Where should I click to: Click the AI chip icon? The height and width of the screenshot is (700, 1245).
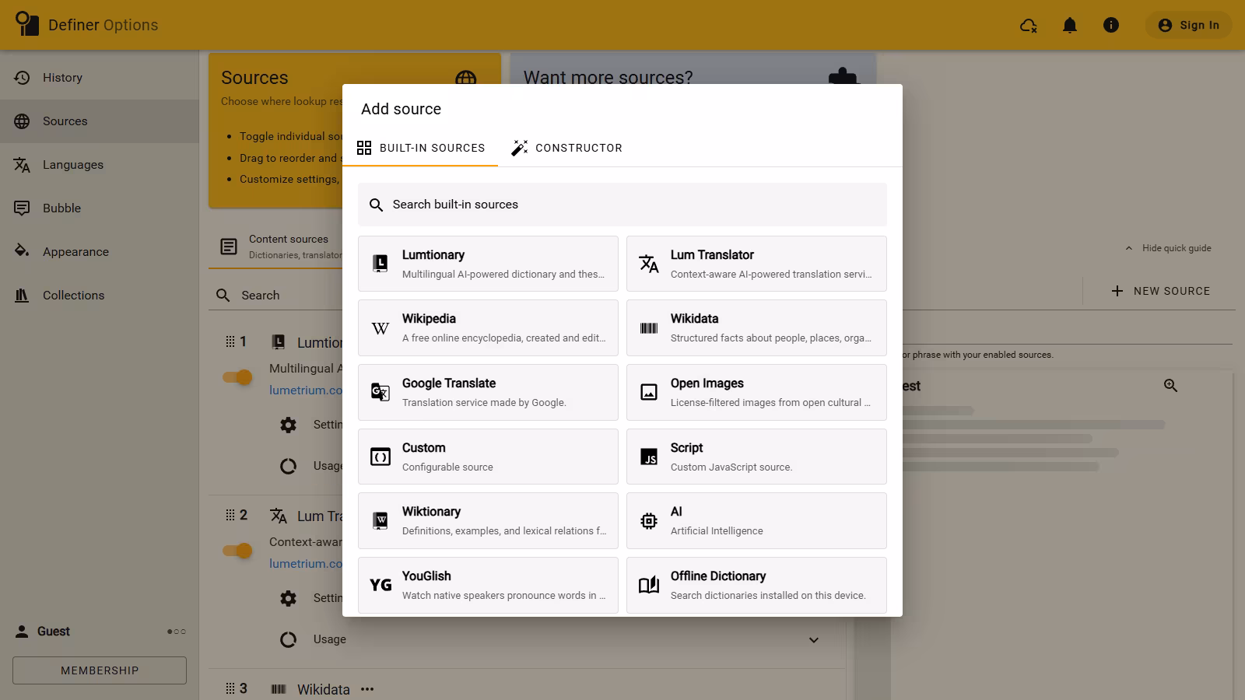click(649, 521)
